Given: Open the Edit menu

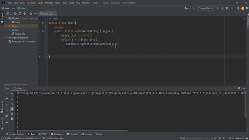Looking at the screenshot, I should click(16, 3).
